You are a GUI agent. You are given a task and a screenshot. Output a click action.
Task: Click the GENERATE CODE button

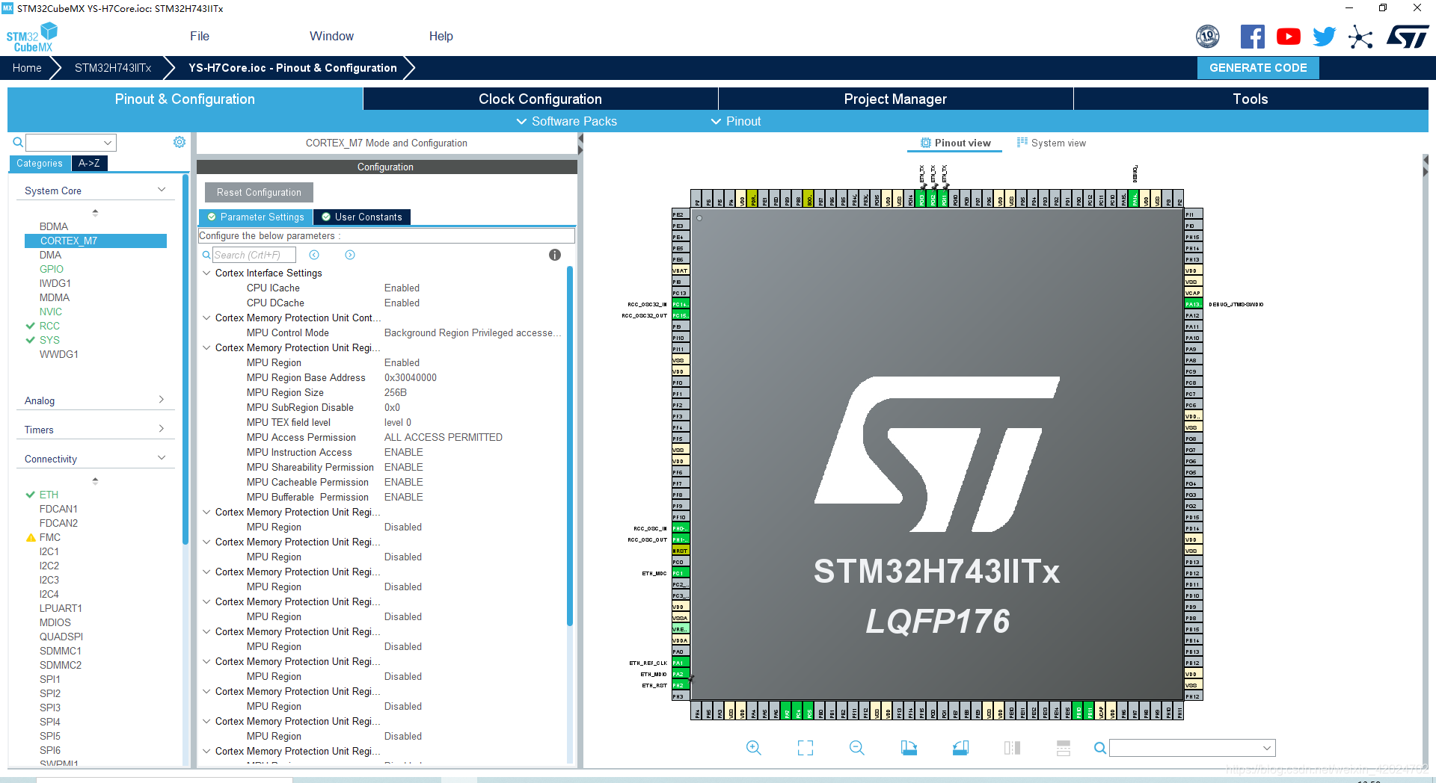[1258, 68]
